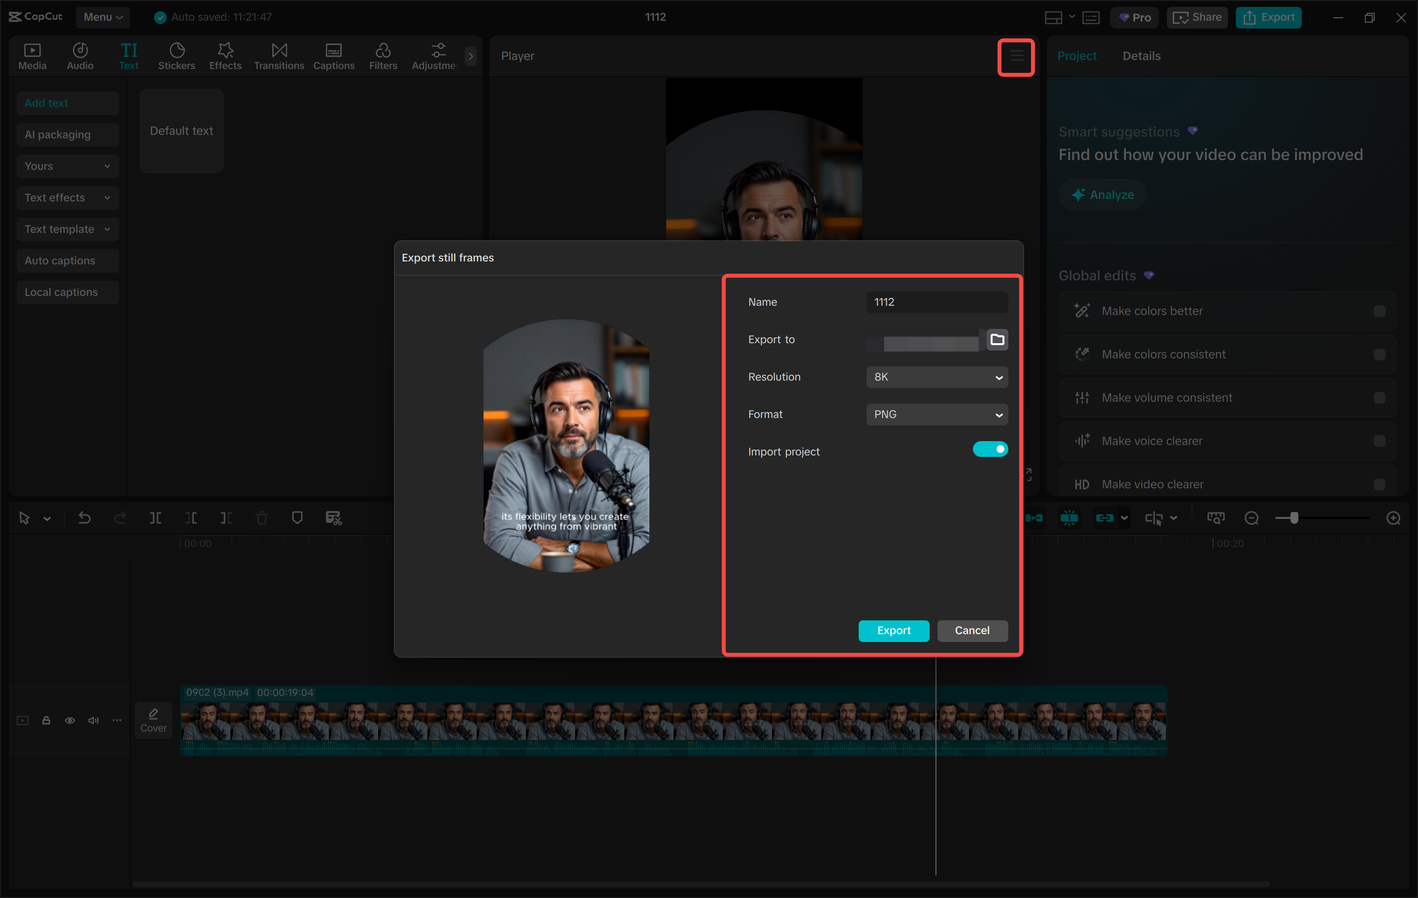
Task: Click the marker shield icon
Action: pyautogui.click(x=297, y=517)
